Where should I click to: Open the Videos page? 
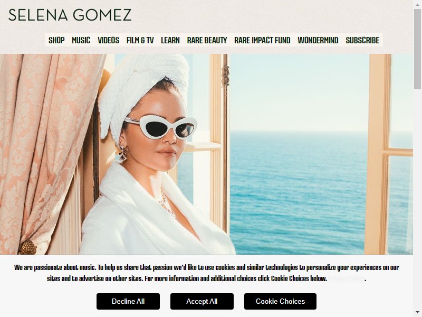coord(109,41)
